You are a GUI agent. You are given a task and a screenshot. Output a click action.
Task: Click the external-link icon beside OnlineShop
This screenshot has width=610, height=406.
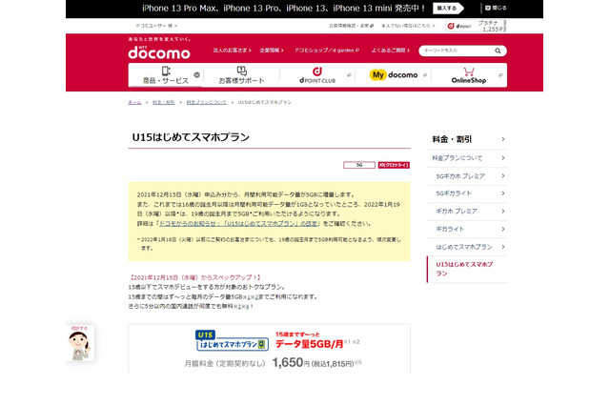click(500, 75)
